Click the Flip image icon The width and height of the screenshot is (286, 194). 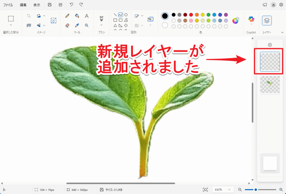[39, 25]
